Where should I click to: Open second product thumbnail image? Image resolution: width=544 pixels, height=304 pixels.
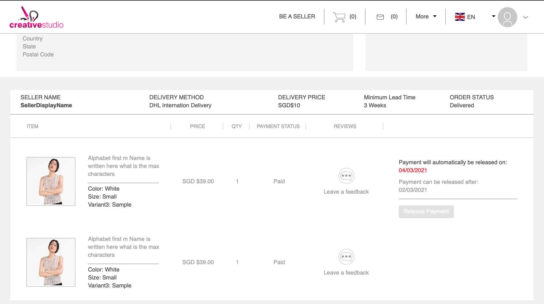pyautogui.click(x=51, y=262)
